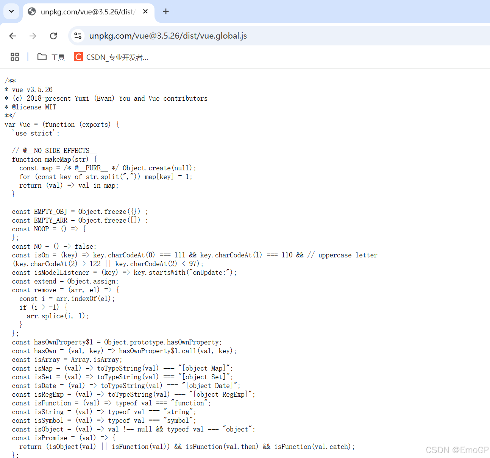Click the '@license MIT' line
The width and height of the screenshot is (490, 458).
coord(30,107)
